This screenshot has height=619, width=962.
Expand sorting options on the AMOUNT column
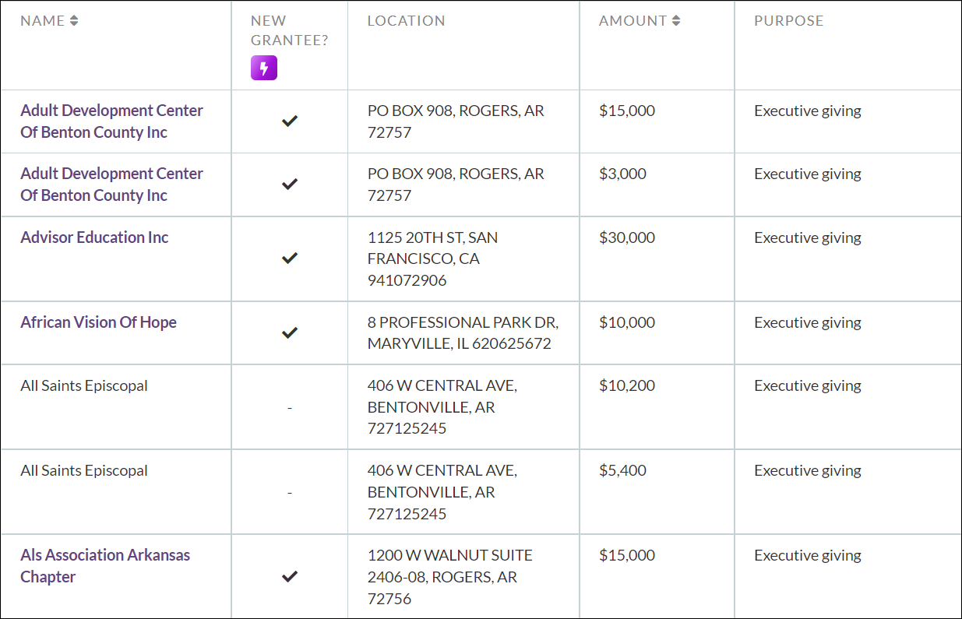[674, 21]
